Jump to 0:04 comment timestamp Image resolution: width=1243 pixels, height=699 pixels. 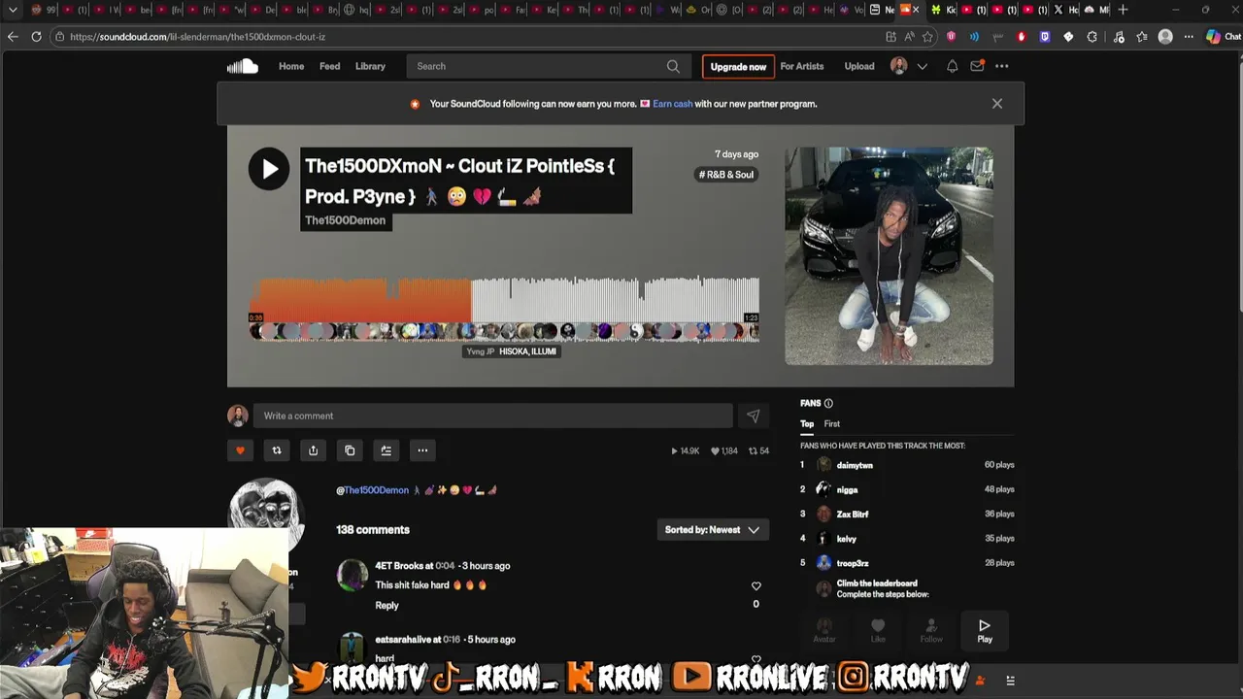click(x=445, y=566)
